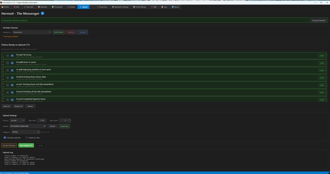
Task: Uncheck X4 ep08 terran vs xenon checkbox
Action: tap(12, 63)
